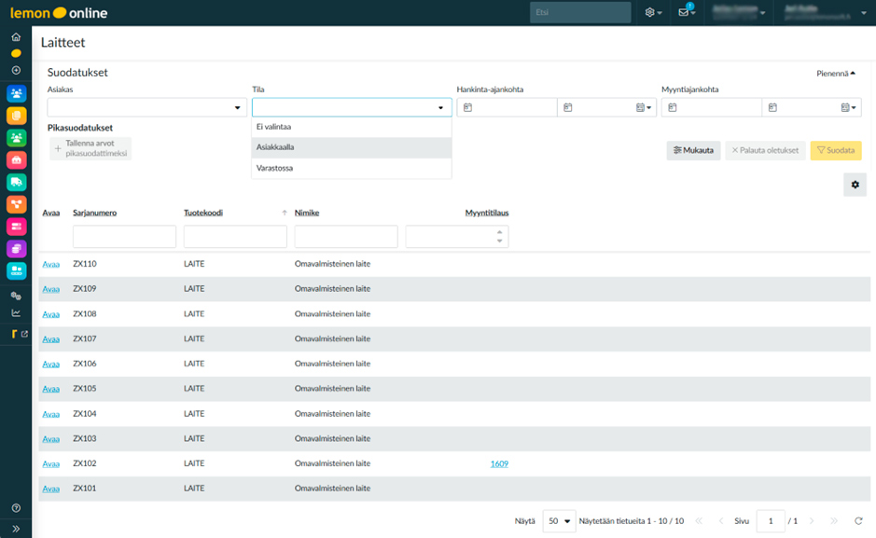Click the analytics chart icon in the sidebar
This screenshot has height=538, width=876.
coord(16,312)
